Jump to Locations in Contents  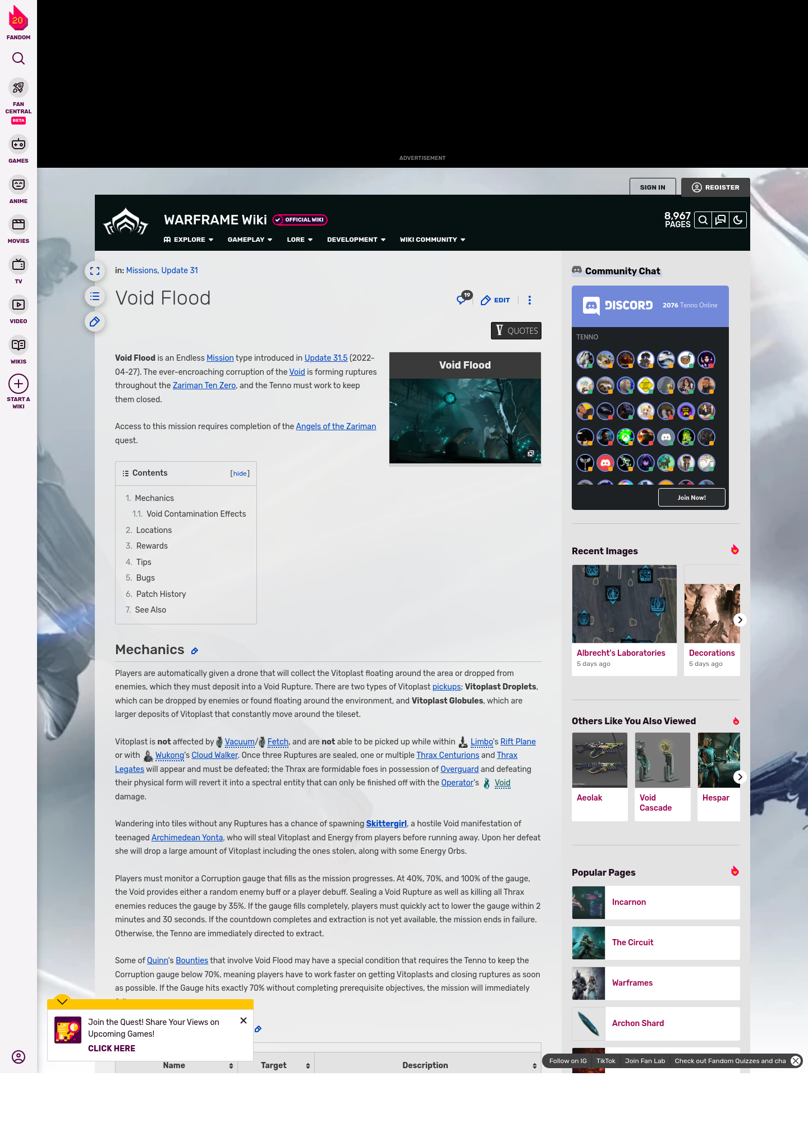154,530
